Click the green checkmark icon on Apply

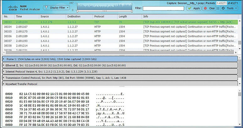point(189,8)
